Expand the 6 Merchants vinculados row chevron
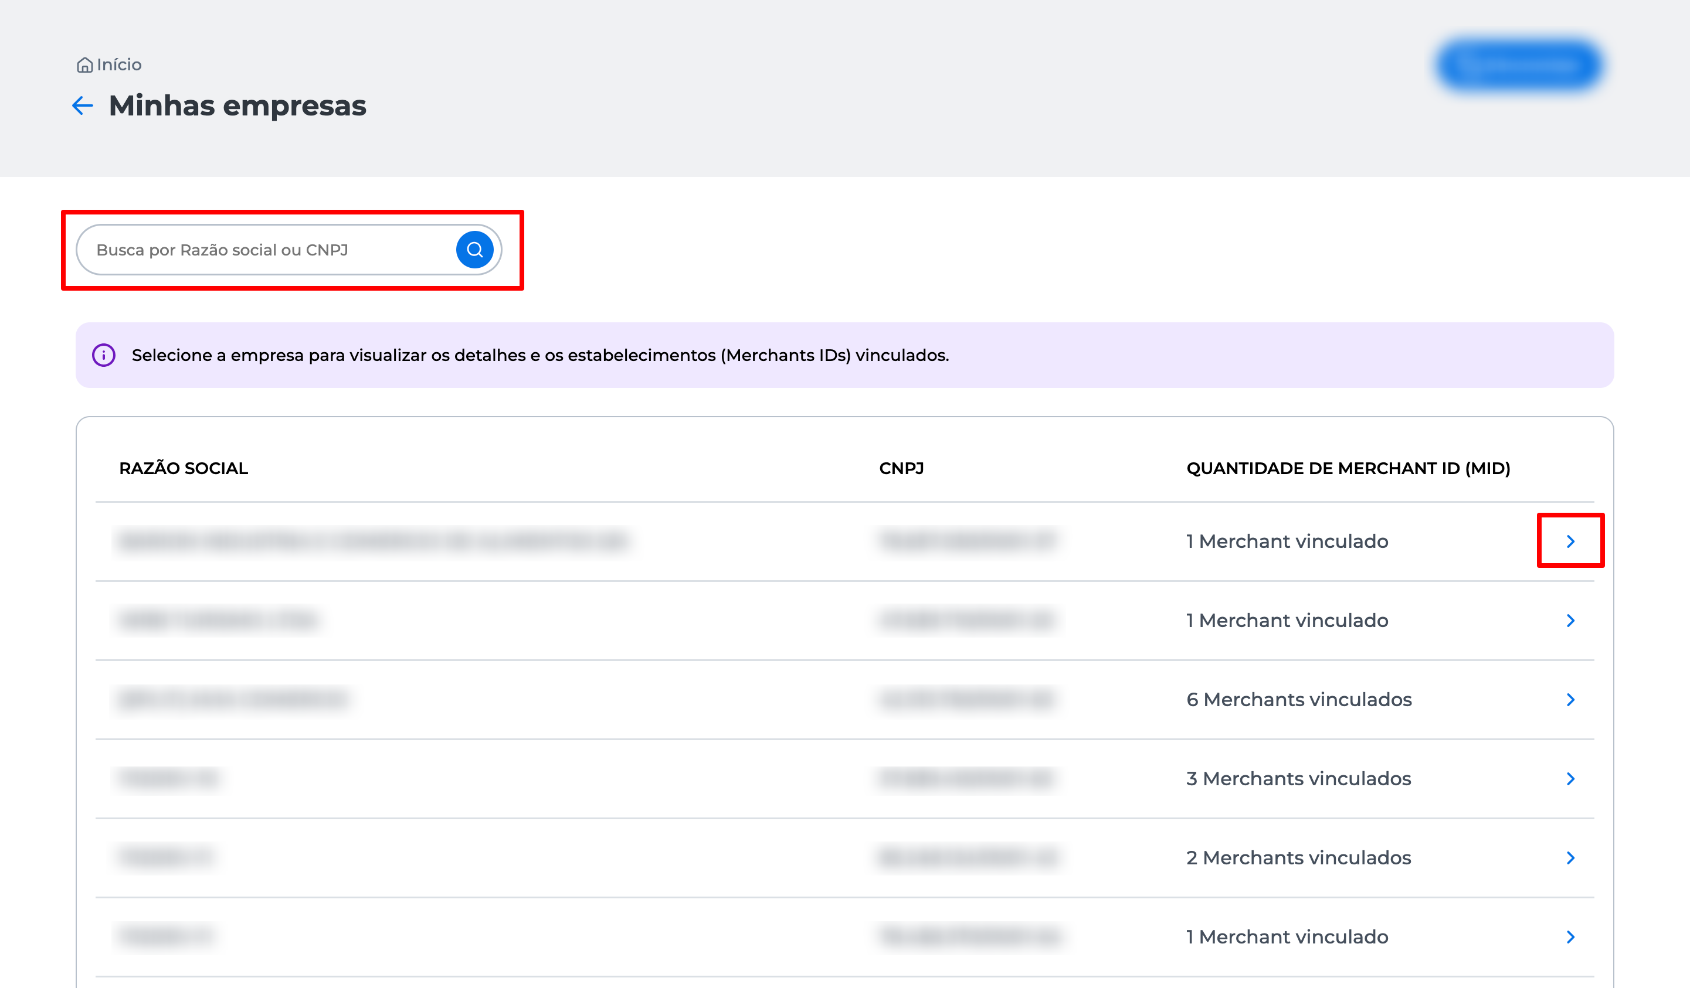Screen dimensions: 1690x988 1570,699
